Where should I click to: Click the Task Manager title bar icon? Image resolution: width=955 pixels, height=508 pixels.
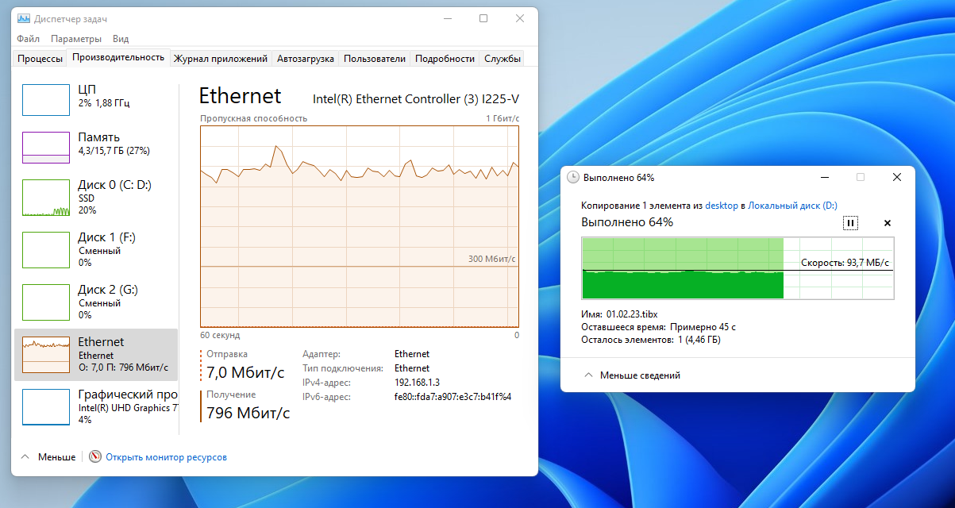coord(23,18)
